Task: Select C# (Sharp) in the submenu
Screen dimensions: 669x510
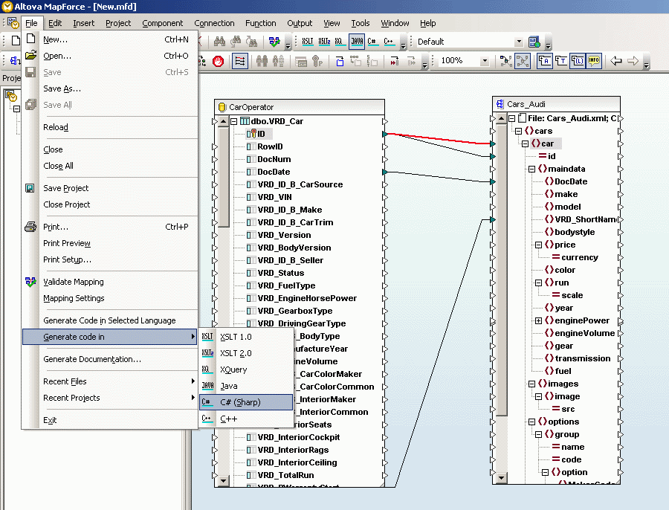Action: (x=246, y=402)
